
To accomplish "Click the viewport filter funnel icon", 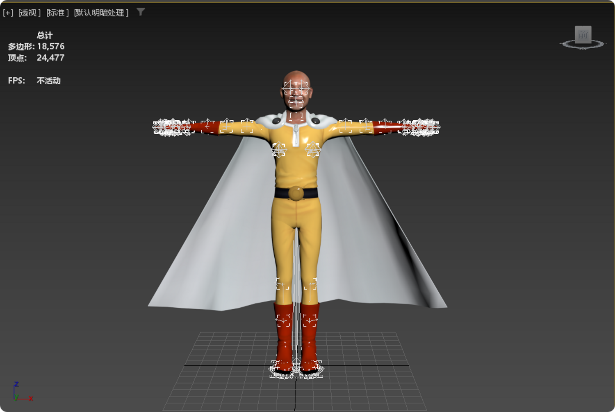I will click(x=141, y=12).
